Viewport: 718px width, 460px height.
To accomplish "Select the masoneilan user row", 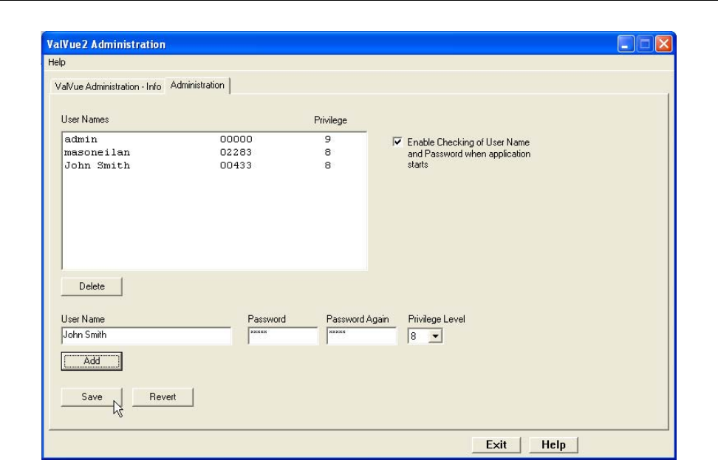I will point(213,152).
